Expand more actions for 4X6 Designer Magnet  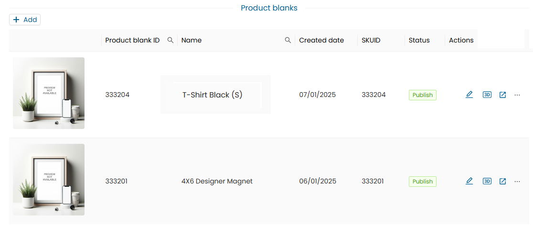point(517,181)
